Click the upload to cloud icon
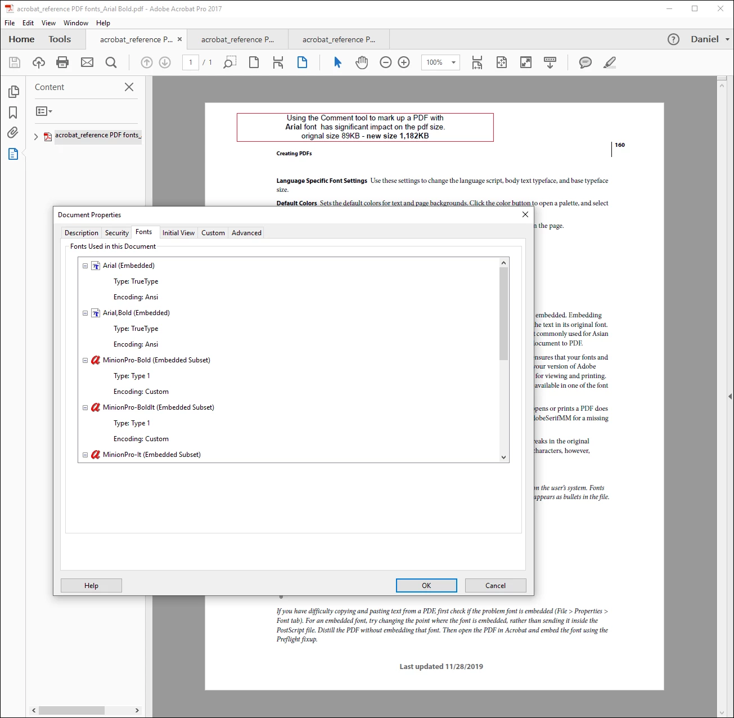This screenshot has height=718, width=734. coord(39,62)
